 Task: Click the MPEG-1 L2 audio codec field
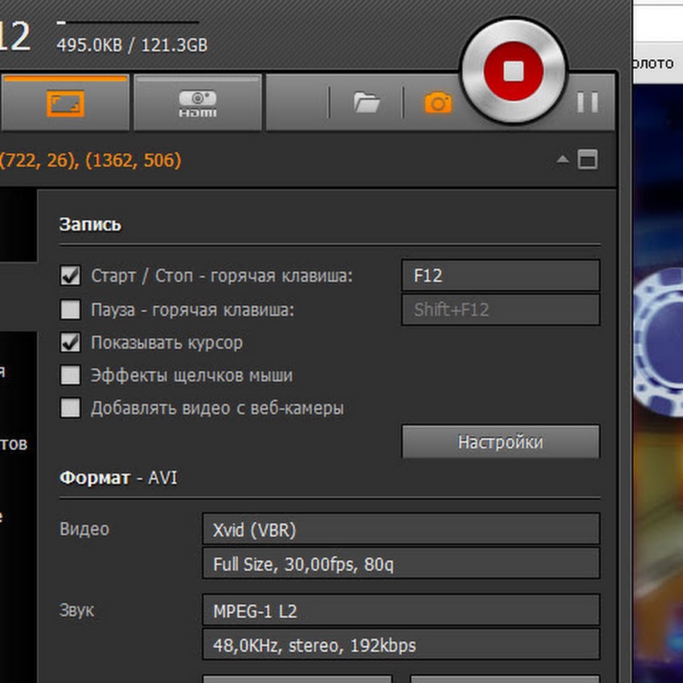coord(401,611)
